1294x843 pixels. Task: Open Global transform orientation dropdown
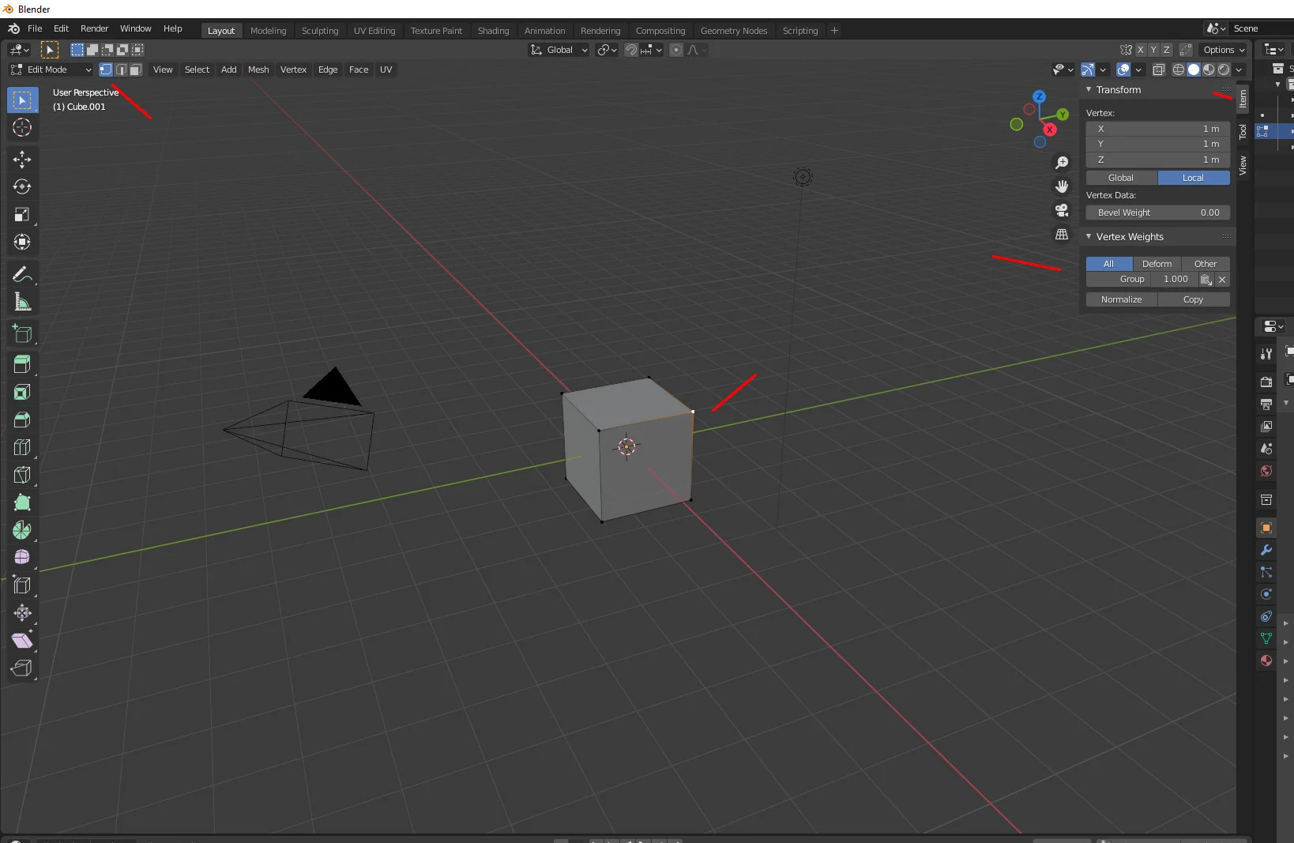tap(559, 50)
